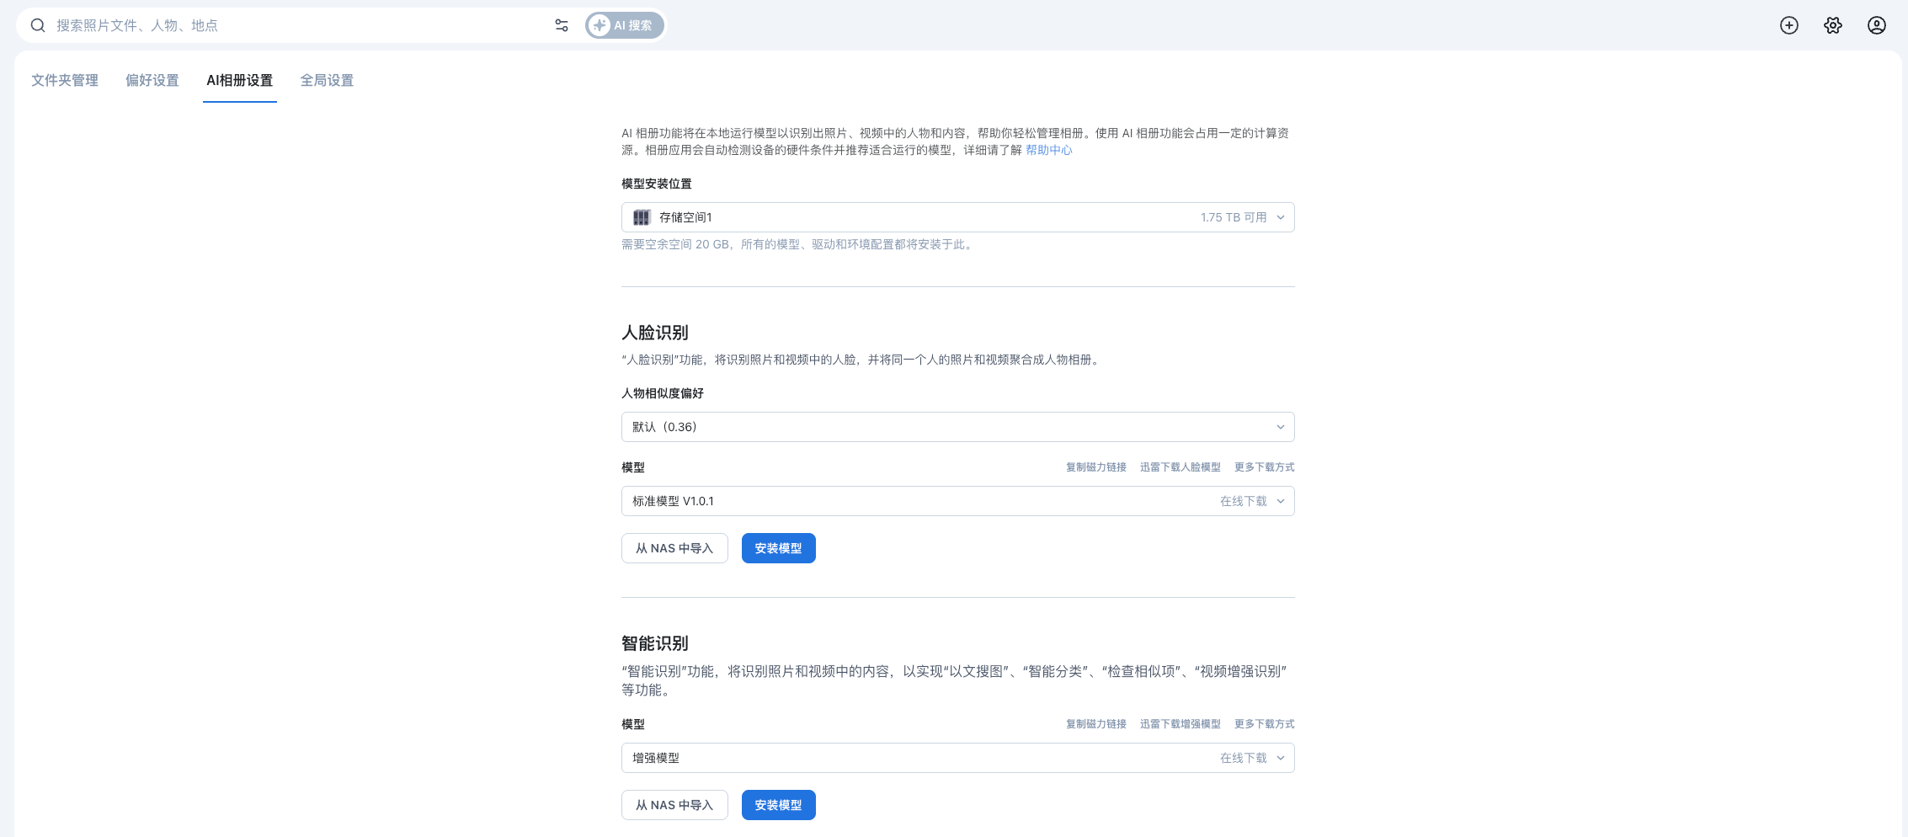1908x837 pixels.
Task: Click 复制磁力链接 in 人脸识别 section
Action: coord(1096,467)
